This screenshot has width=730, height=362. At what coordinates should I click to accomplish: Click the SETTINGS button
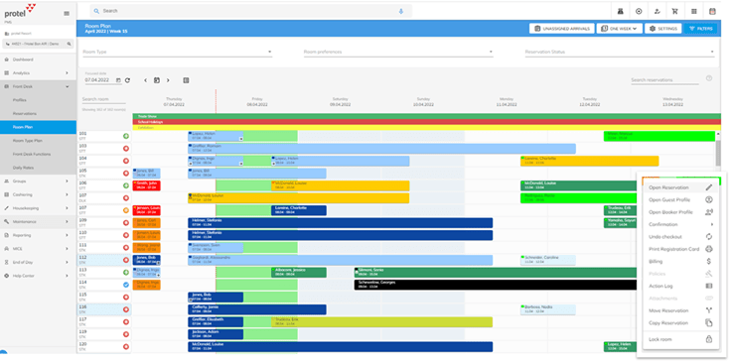point(663,29)
